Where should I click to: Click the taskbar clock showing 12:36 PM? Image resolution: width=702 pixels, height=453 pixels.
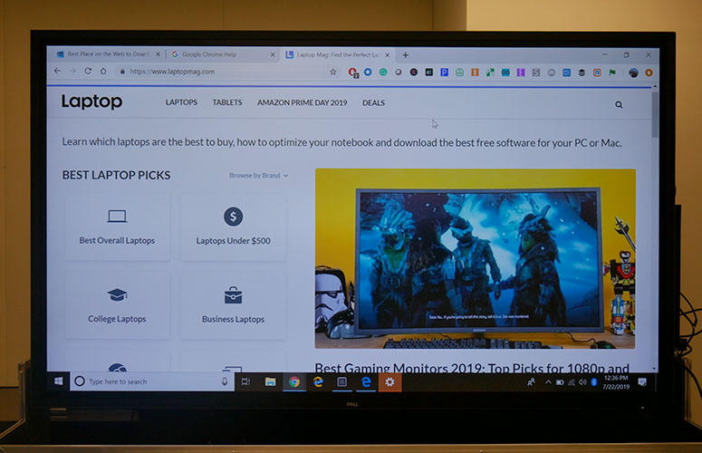[x=616, y=382]
